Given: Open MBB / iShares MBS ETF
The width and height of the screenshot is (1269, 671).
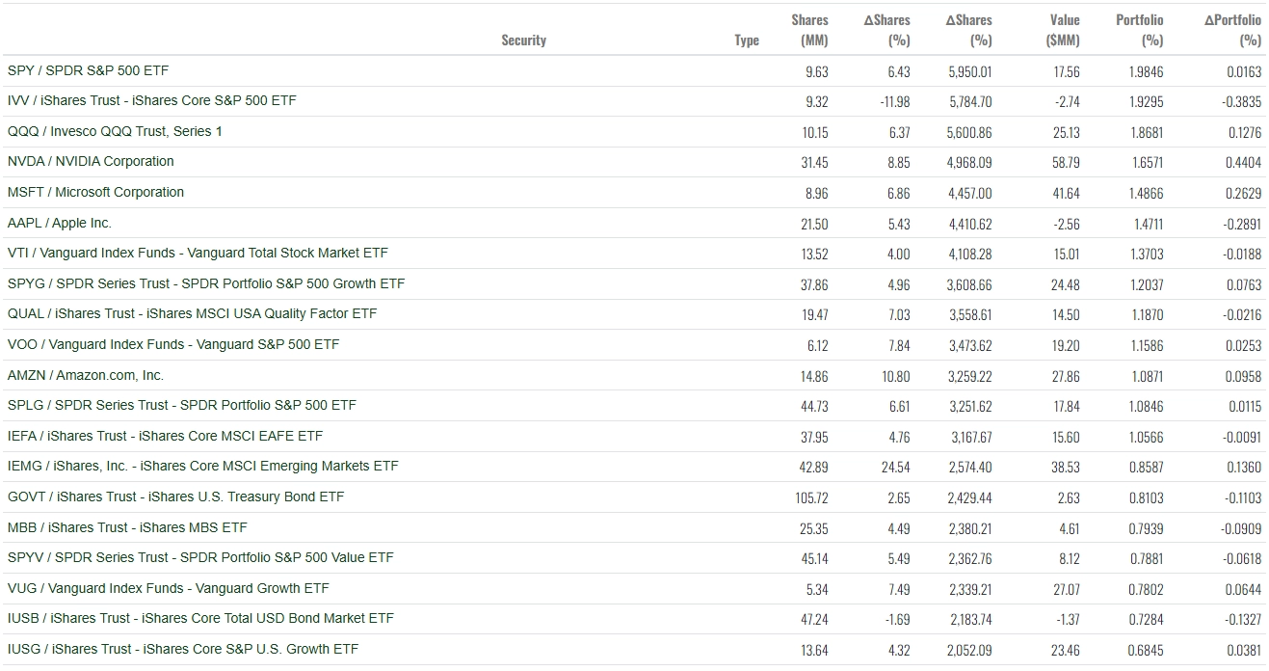Looking at the screenshot, I should click(x=127, y=527).
